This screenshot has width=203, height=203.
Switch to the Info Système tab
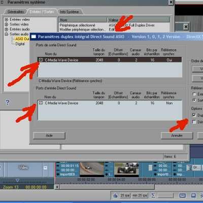(70, 12)
